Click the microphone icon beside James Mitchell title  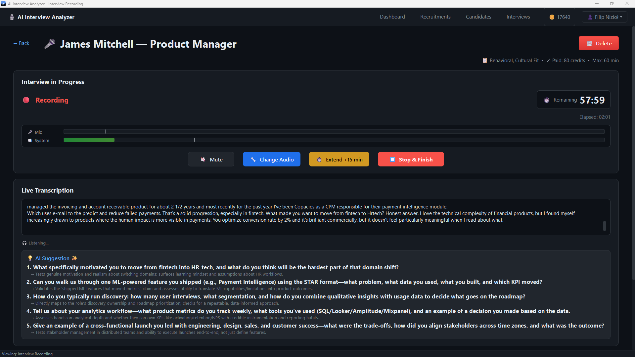click(50, 44)
